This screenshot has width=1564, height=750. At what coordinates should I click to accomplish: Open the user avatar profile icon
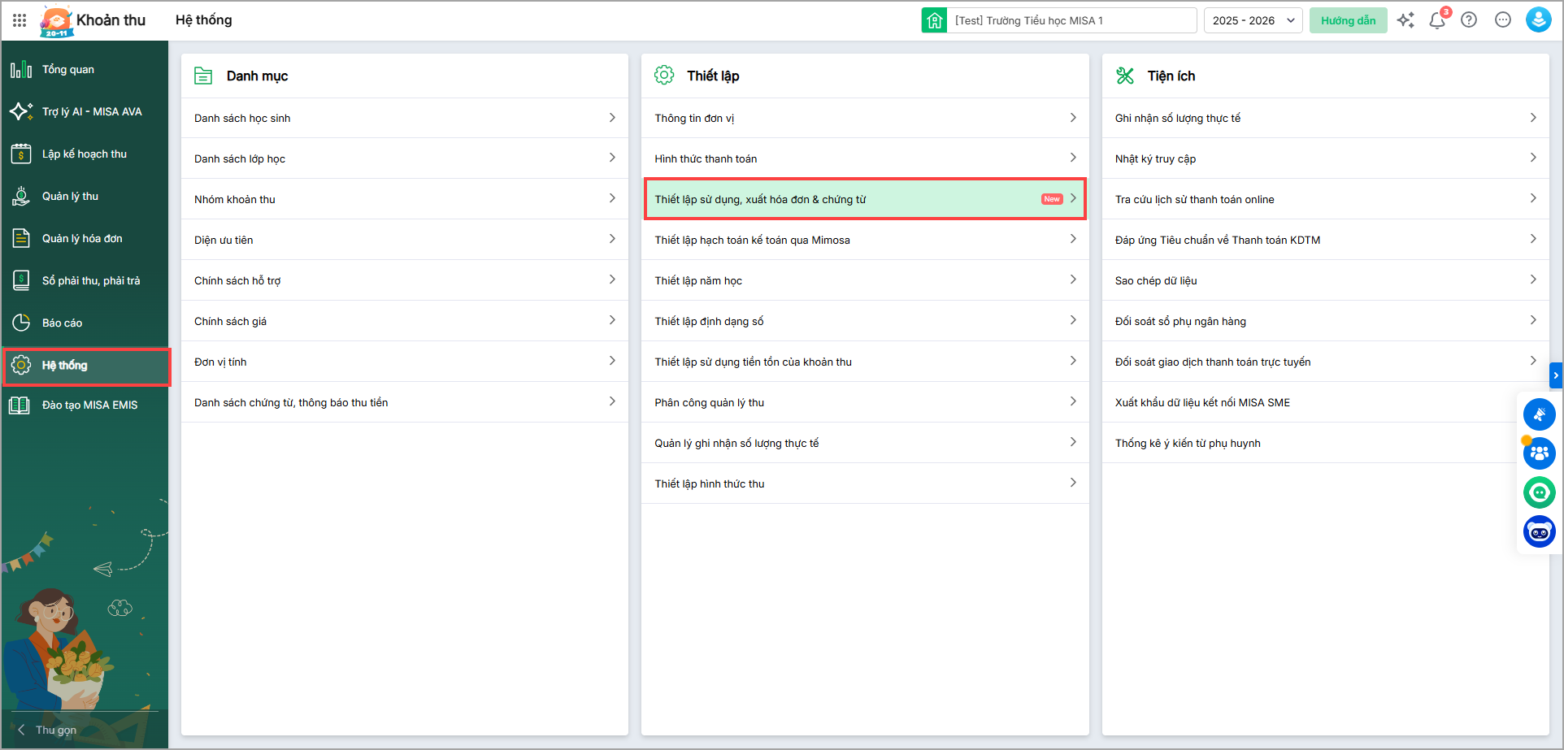[x=1538, y=20]
